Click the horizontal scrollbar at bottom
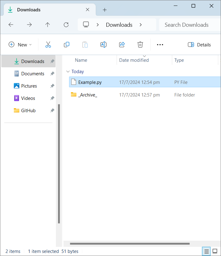The width and height of the screenshot is (221, 256). point(130,244)
